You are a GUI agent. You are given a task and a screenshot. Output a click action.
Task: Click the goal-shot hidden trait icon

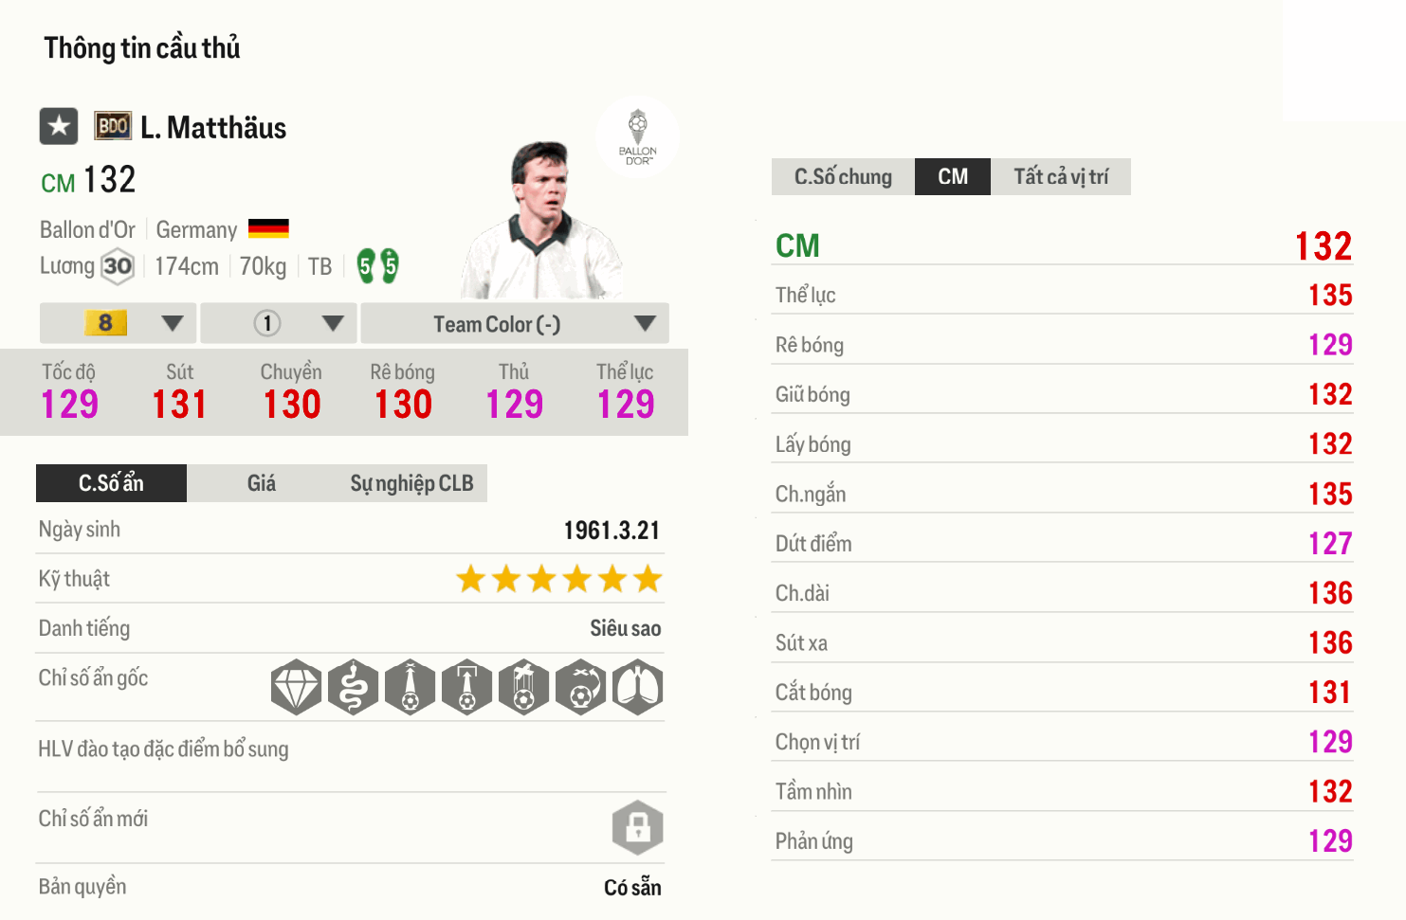(x=466, y=687)
